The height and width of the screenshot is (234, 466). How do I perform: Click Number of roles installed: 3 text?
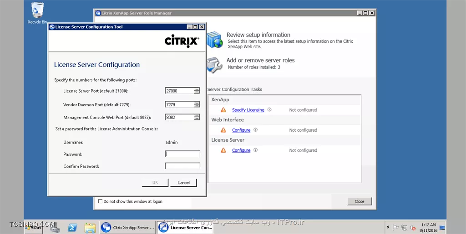pos(254,67)
